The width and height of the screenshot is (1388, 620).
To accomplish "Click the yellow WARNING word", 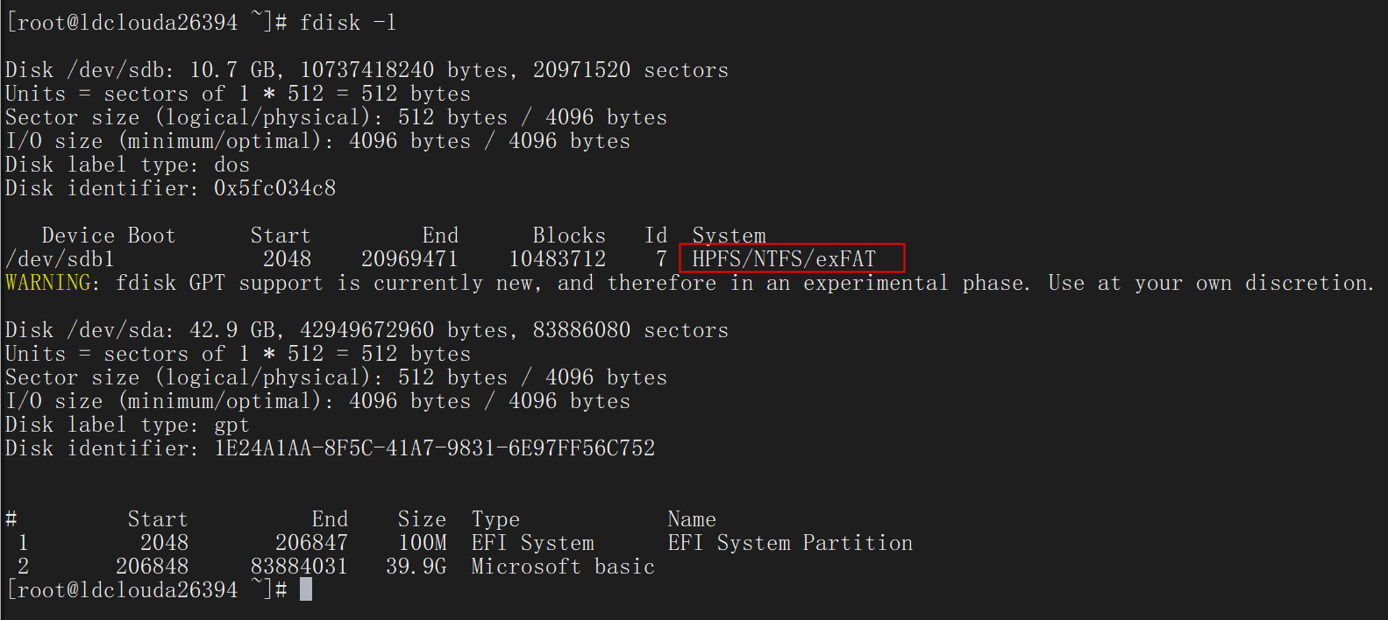I will (48, 283).
